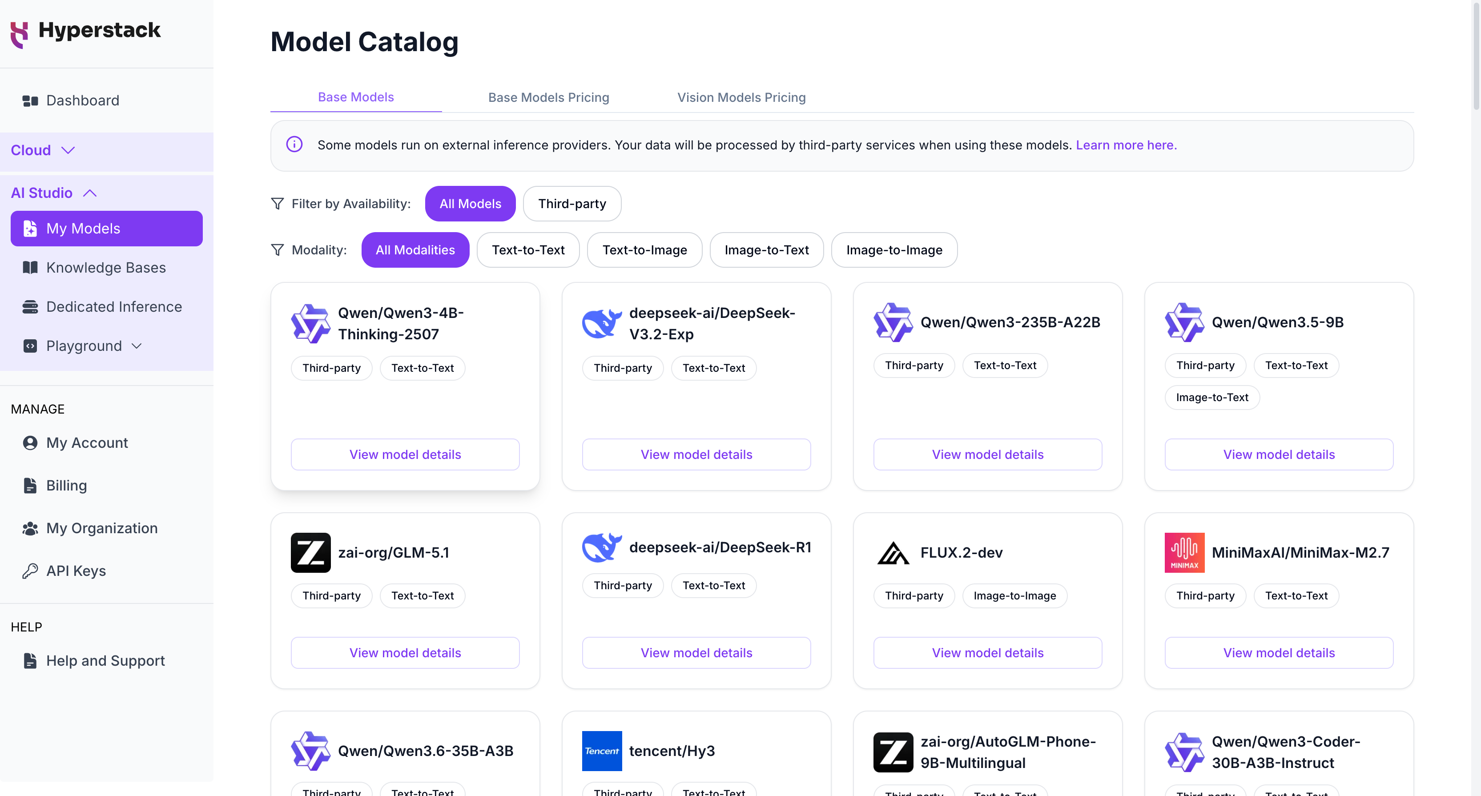The height and width of the screenshot is (796, 1481).
Task: Click the tencent/Hy3 model name
Action: [672, 751]
